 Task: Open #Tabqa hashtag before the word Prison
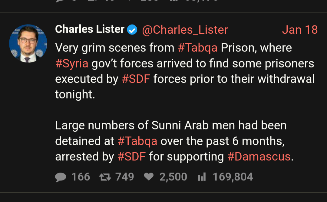pyautogui.click(x=197, y=48)
